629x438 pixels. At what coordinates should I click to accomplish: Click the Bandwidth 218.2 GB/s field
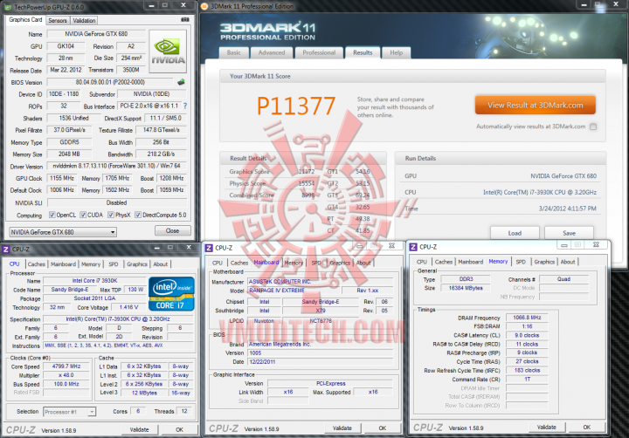point(161,154)
